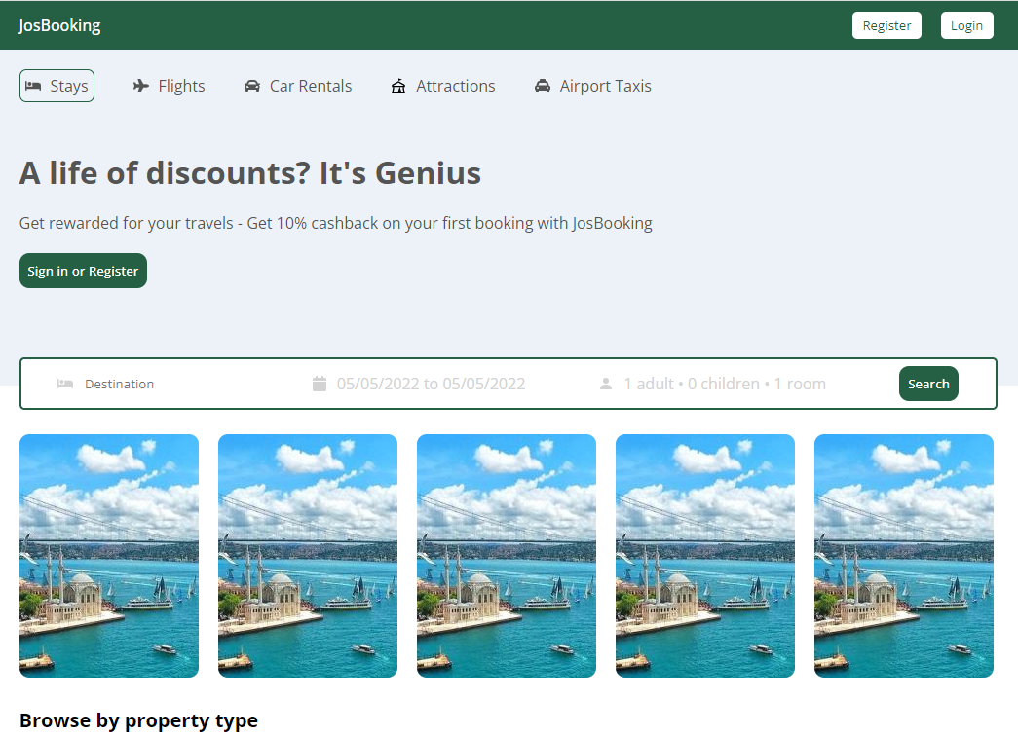Open the Car Rentals tab

(298, 86)
